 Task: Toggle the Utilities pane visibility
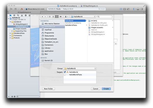141,9
